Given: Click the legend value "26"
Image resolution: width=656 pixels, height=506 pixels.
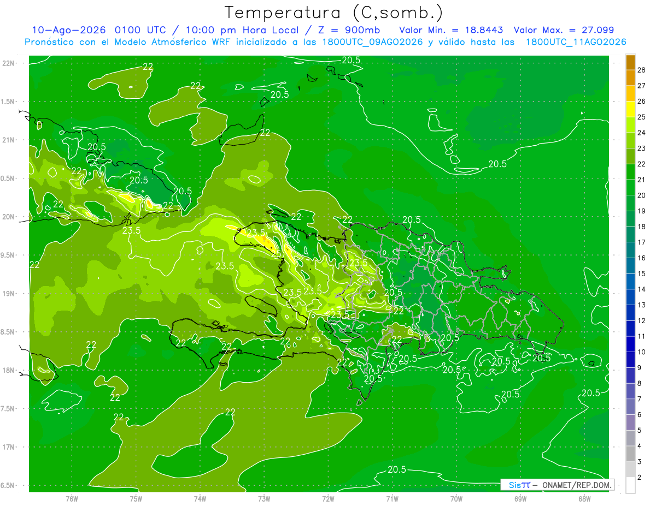Looking at the screenshot, I should 642,101.
